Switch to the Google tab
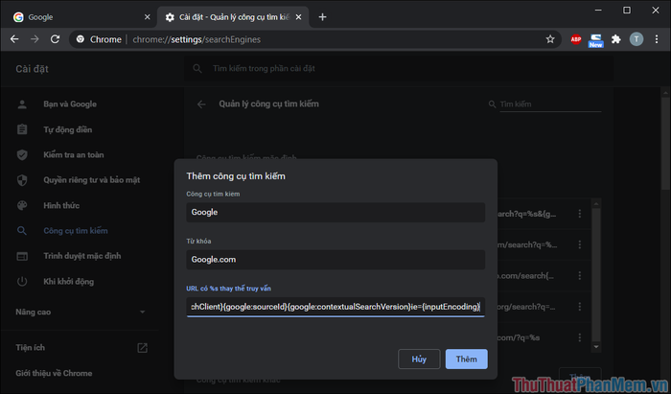 tap(81, 17)
